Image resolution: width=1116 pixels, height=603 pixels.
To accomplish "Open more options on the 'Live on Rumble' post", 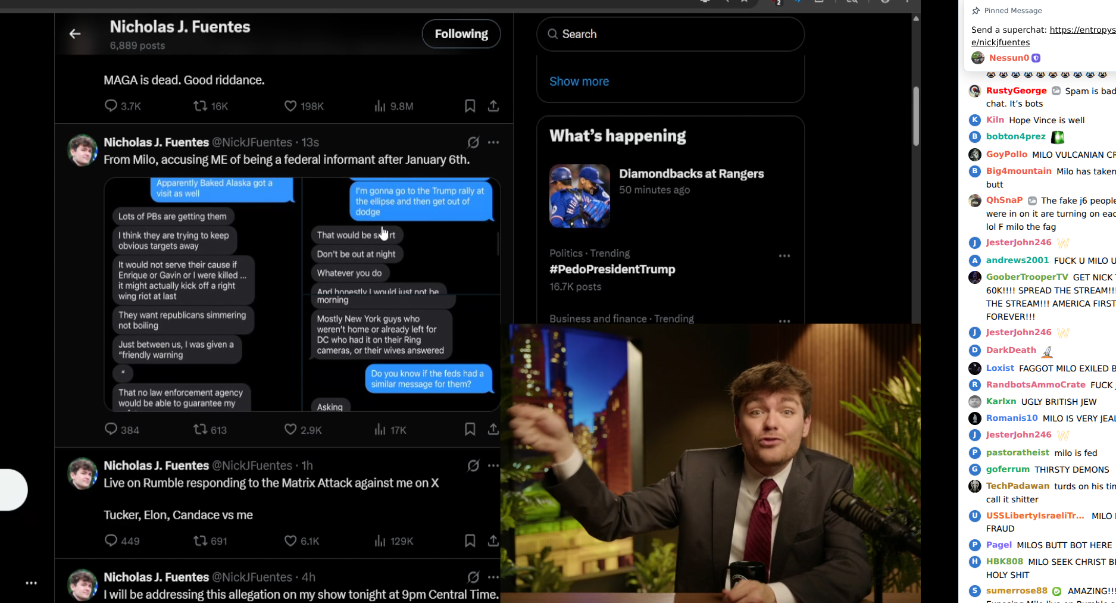I will coord(493,465).
